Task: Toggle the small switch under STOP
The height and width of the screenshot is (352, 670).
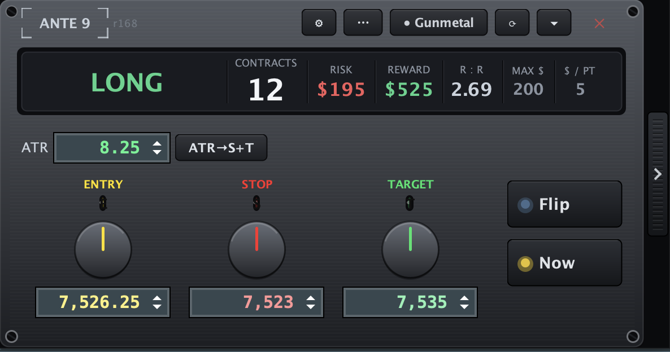Action: (256, 203)
